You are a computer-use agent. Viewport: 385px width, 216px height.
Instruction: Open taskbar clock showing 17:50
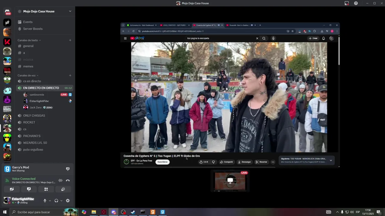point(368,212)
